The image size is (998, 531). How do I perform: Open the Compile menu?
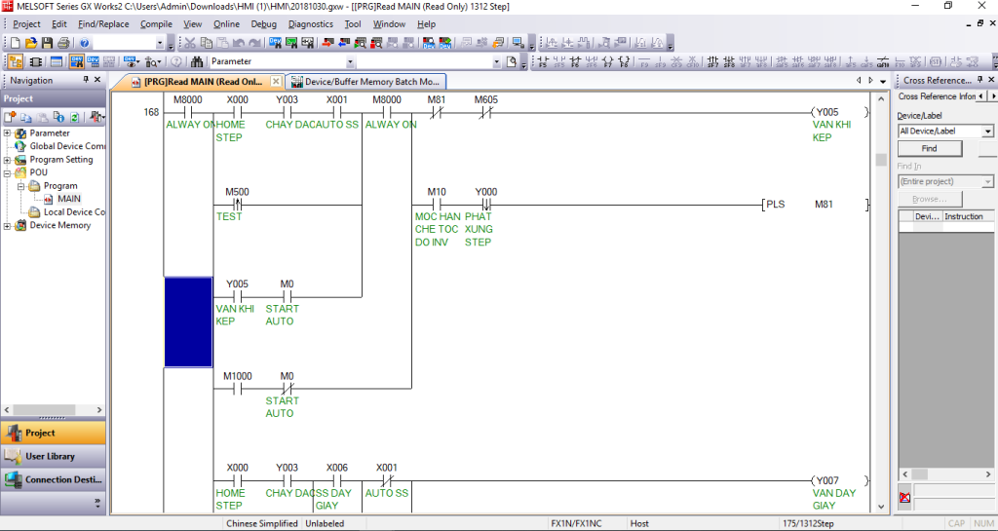point(156,23)
